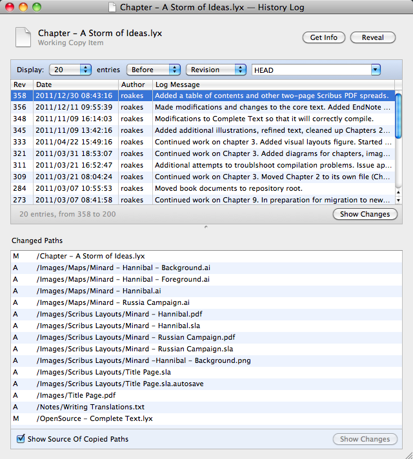Viewport: 413px width, 459px height.
Task: Sort the log by the Rev column header
Action: coord(22,84)
